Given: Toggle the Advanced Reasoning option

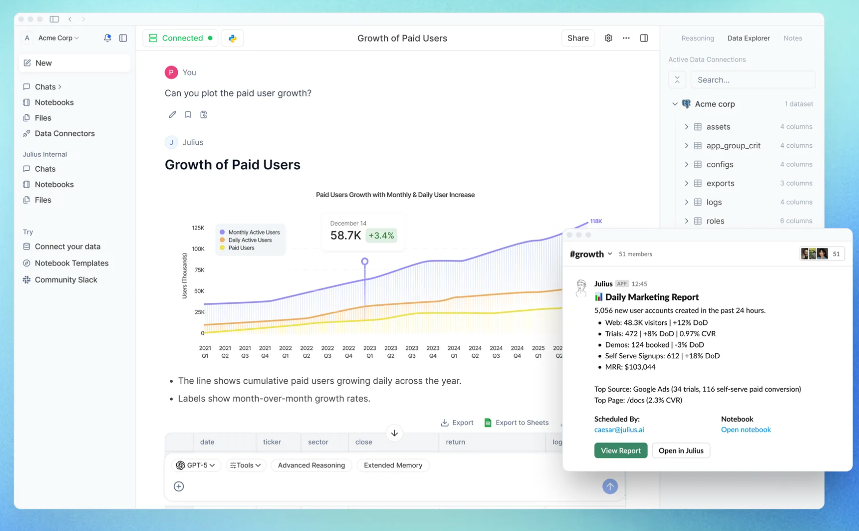Looking at the screenshot, I should 311,465.
